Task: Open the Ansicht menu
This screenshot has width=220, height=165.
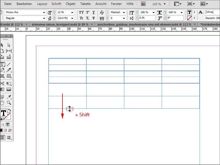Action: [101, 4]
